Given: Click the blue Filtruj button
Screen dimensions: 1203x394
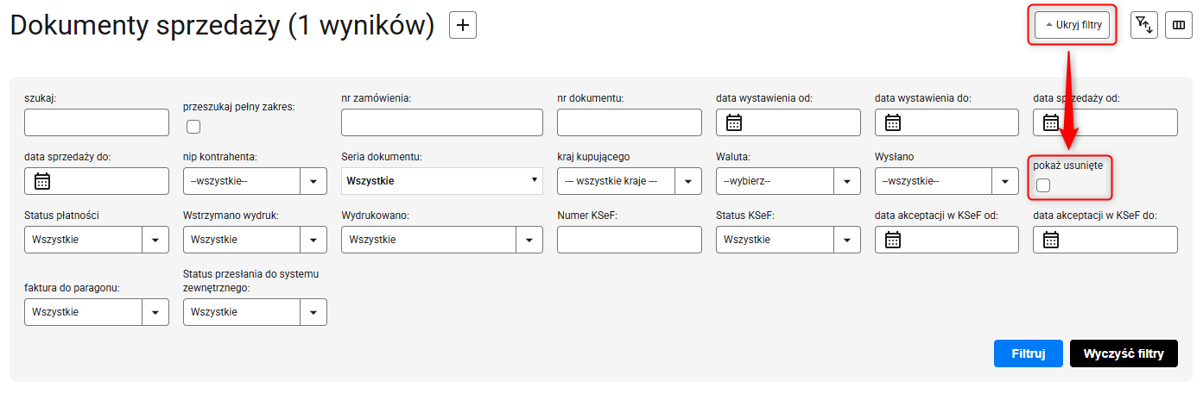Looking at the screenshot, I should (1028, 353).
